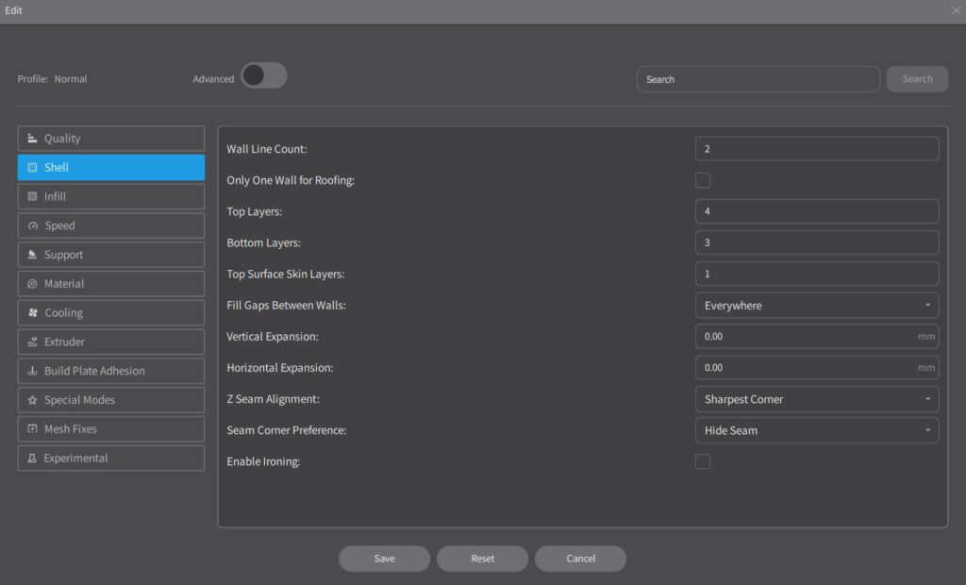Switch to the Material tab
The image size is (966, 585).
(x=110, y=284)
